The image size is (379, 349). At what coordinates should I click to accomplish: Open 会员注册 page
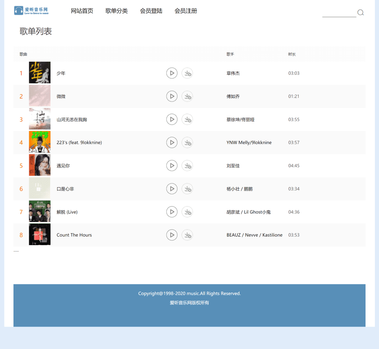point(186,11)
